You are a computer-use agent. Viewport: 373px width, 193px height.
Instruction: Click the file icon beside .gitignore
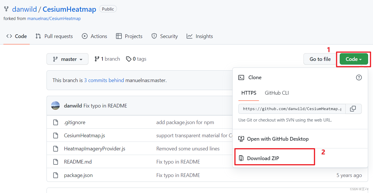pos(56,122)
